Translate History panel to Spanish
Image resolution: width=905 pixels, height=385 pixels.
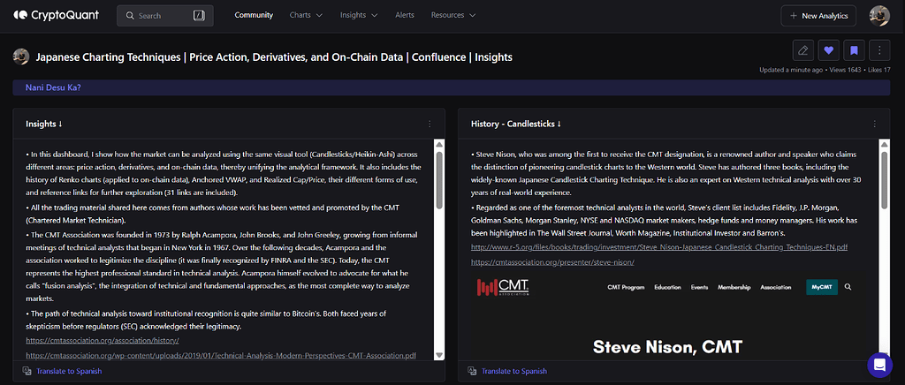[514, 371]
